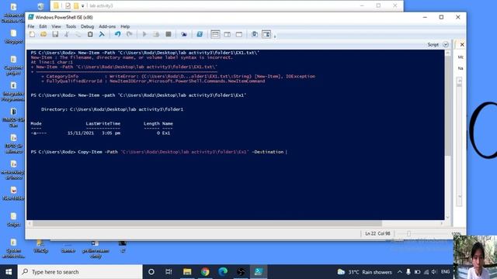497x279 pixels.
Task: Click the Save floppy disk icon
Action: click(55, 34)
